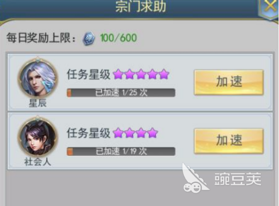This screenshot has height=206, width=279.
Task: Click the 宗门求助 title header
Action: (x=141, y=7)
